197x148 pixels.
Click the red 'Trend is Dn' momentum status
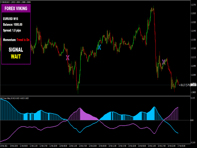pos(23,40)
